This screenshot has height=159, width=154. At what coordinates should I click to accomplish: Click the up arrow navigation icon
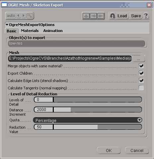click(86, 16)
